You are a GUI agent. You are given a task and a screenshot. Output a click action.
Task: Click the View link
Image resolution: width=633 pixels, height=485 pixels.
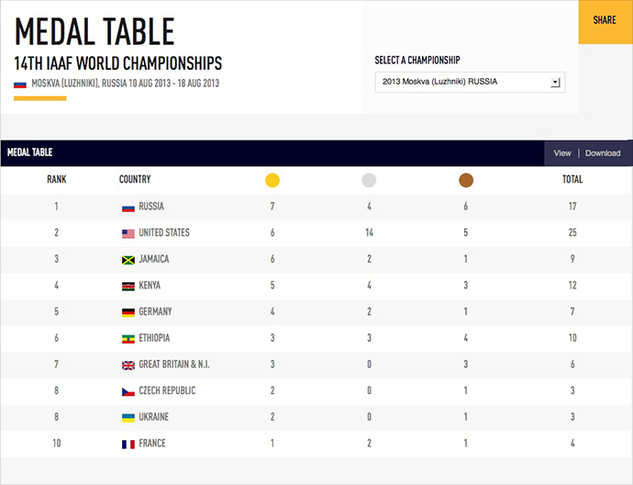[562, 153]
